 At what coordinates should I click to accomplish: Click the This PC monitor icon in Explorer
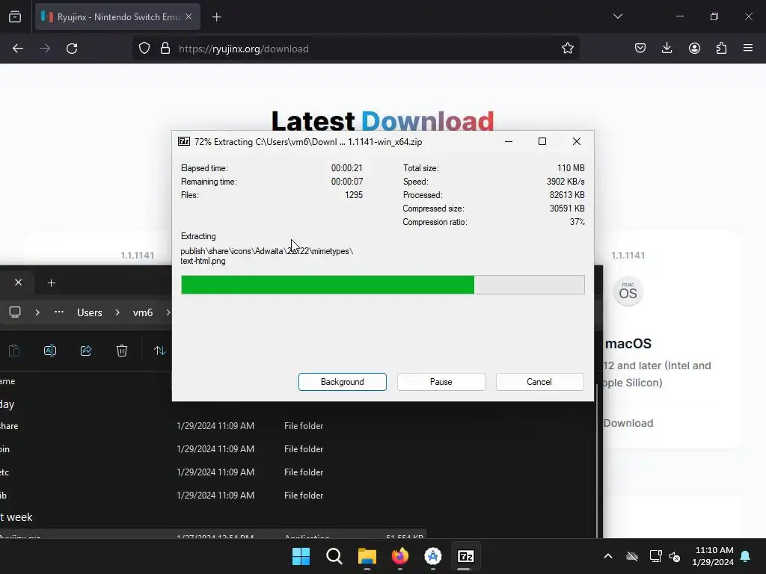coord(15,312)
